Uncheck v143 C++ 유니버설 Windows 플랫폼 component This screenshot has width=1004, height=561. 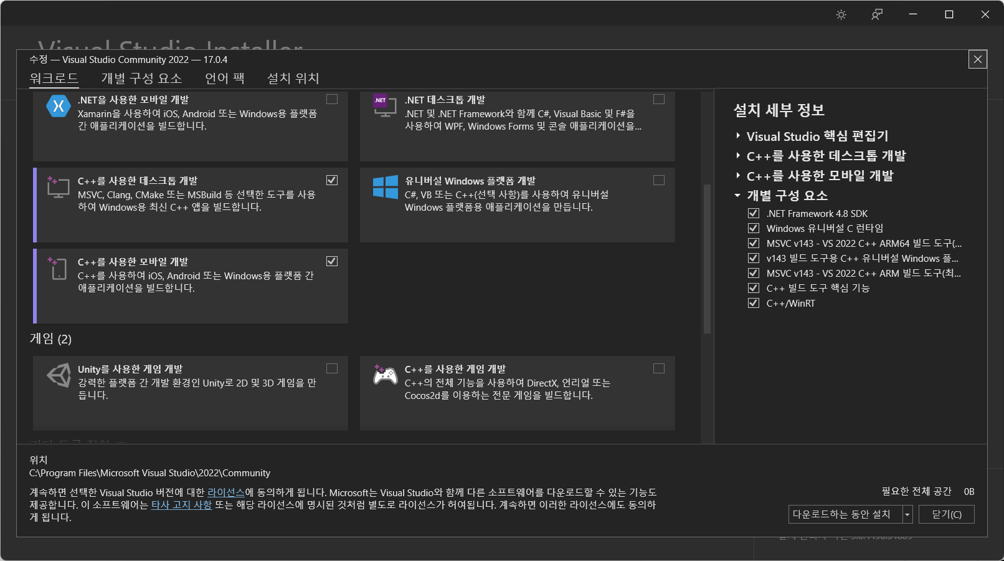pyautogui.click(x=754, y=258)
